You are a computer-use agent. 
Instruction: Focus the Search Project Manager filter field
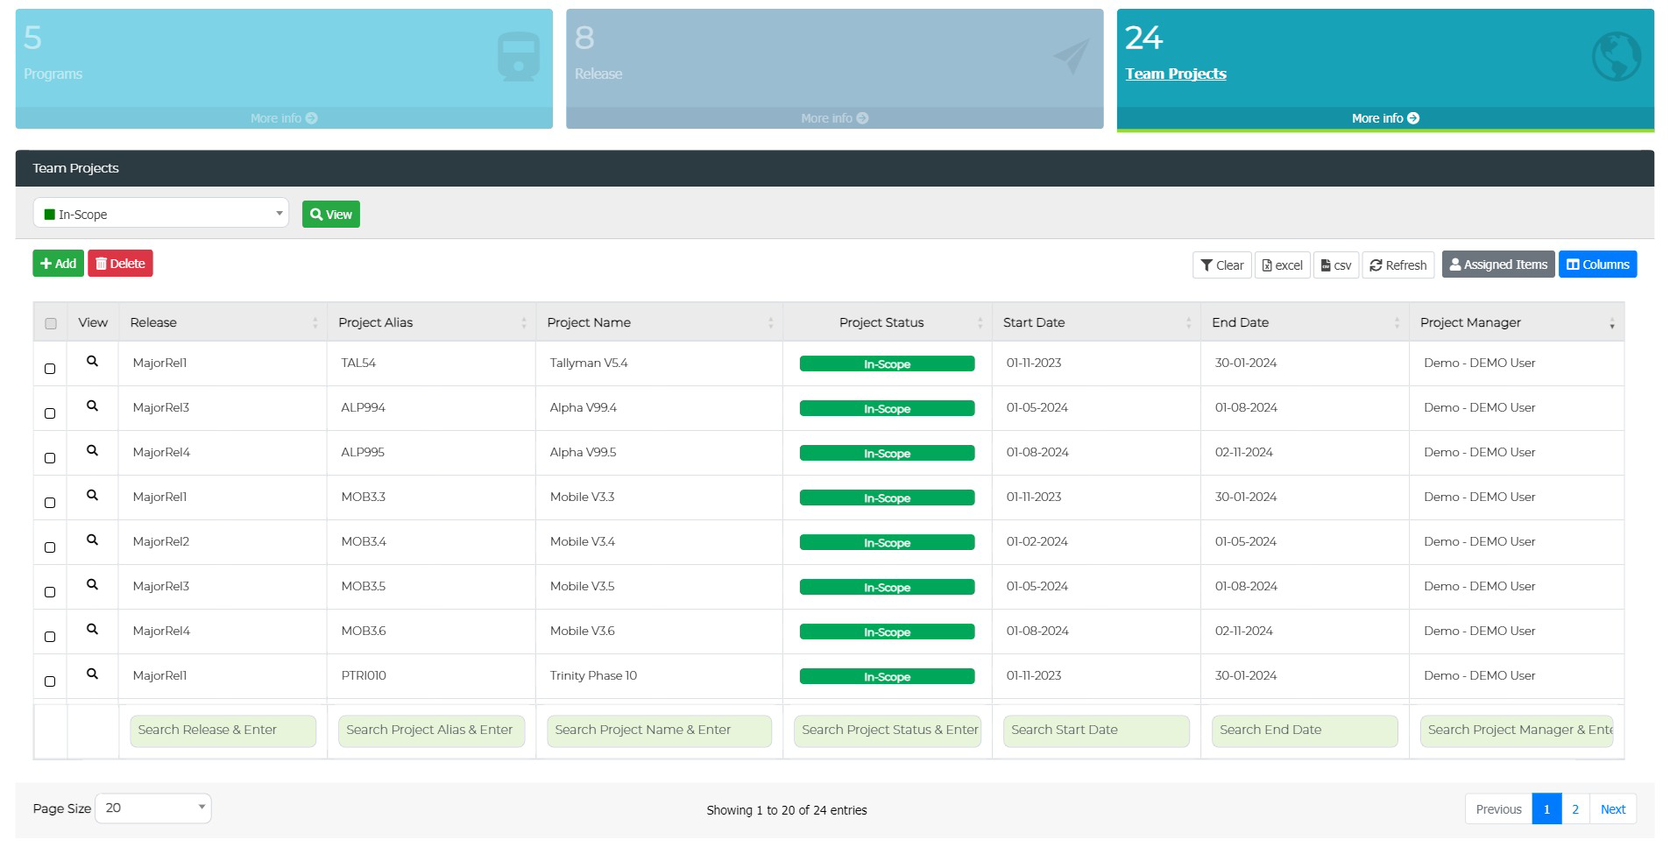[1517, 730]
